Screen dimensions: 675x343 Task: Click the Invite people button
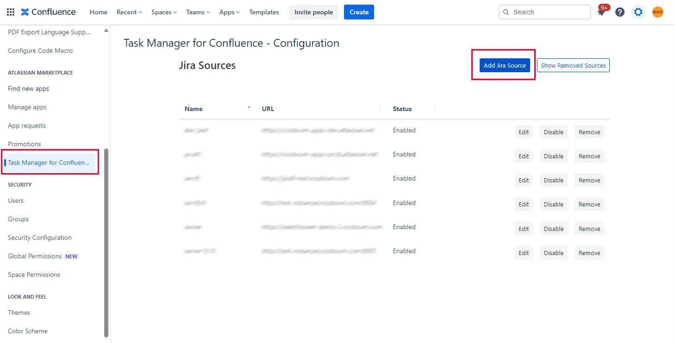313,12
